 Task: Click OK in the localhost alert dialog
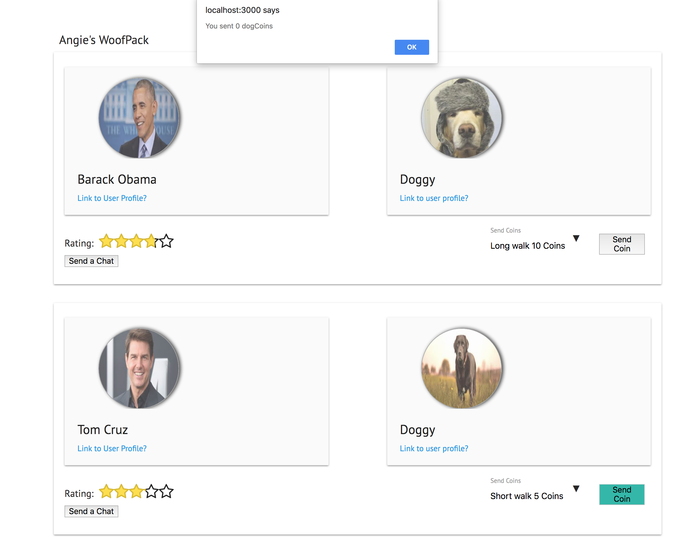412,47
